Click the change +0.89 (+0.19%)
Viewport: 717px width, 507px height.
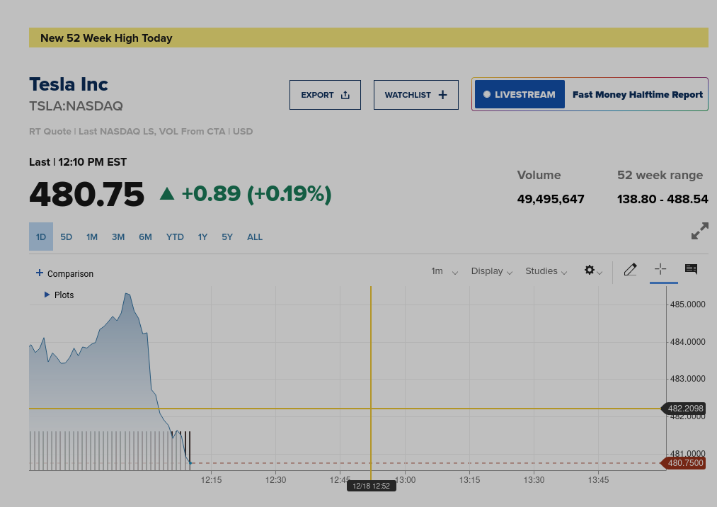pyautogui.click(x=256, y=193)
